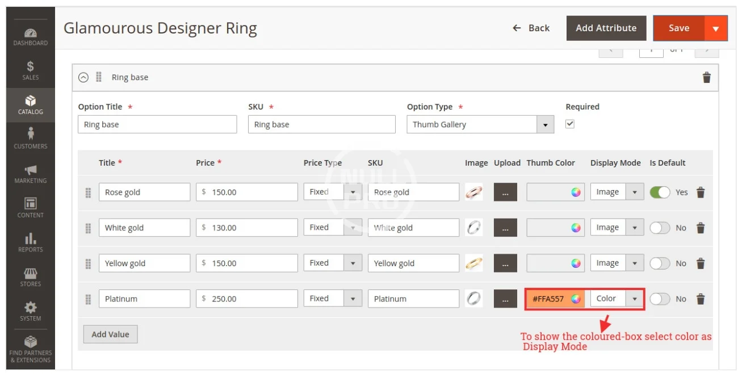Click the #FFA557 thumb color swatch
742x374 pixels.
tap(549, 299)
